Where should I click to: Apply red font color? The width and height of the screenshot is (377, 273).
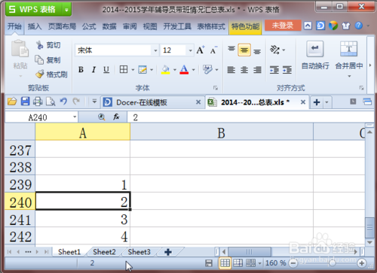(184, 69)
